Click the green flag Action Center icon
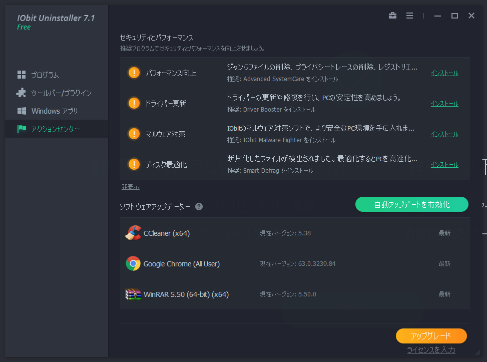The width and height of the screenshot is (487, 362). [x=22, y=129]
